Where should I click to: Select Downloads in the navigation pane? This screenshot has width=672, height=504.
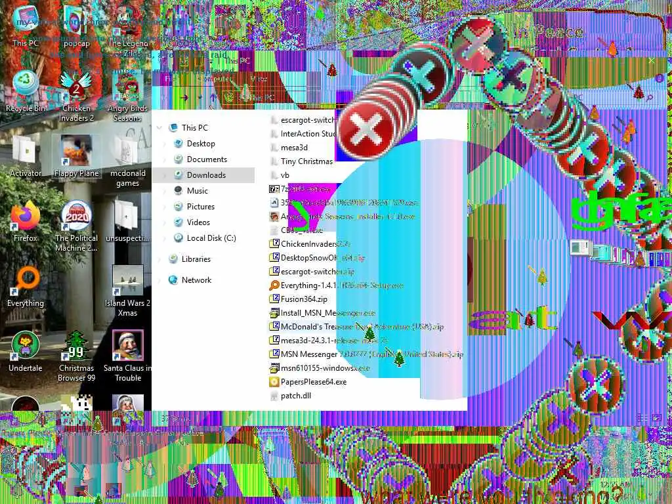(205, 175)
